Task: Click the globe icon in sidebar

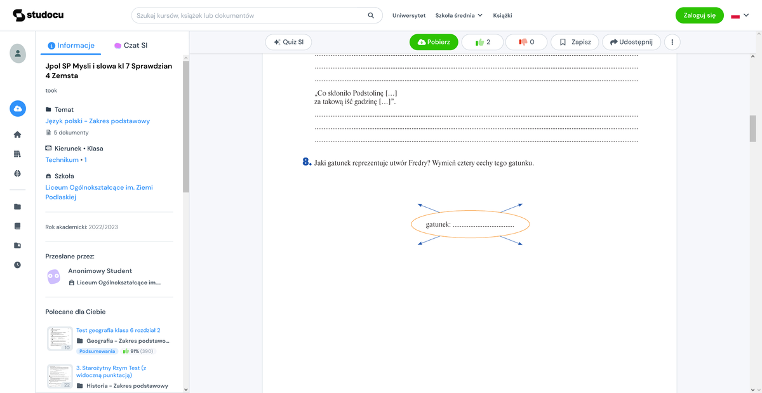Action: pos(17,173)
